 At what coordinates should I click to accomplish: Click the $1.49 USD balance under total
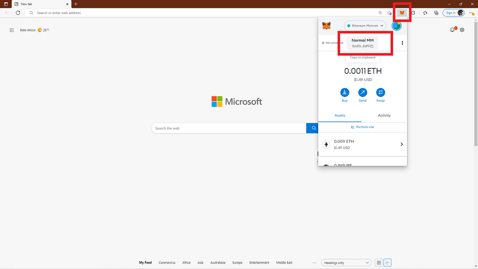[363, 80]
